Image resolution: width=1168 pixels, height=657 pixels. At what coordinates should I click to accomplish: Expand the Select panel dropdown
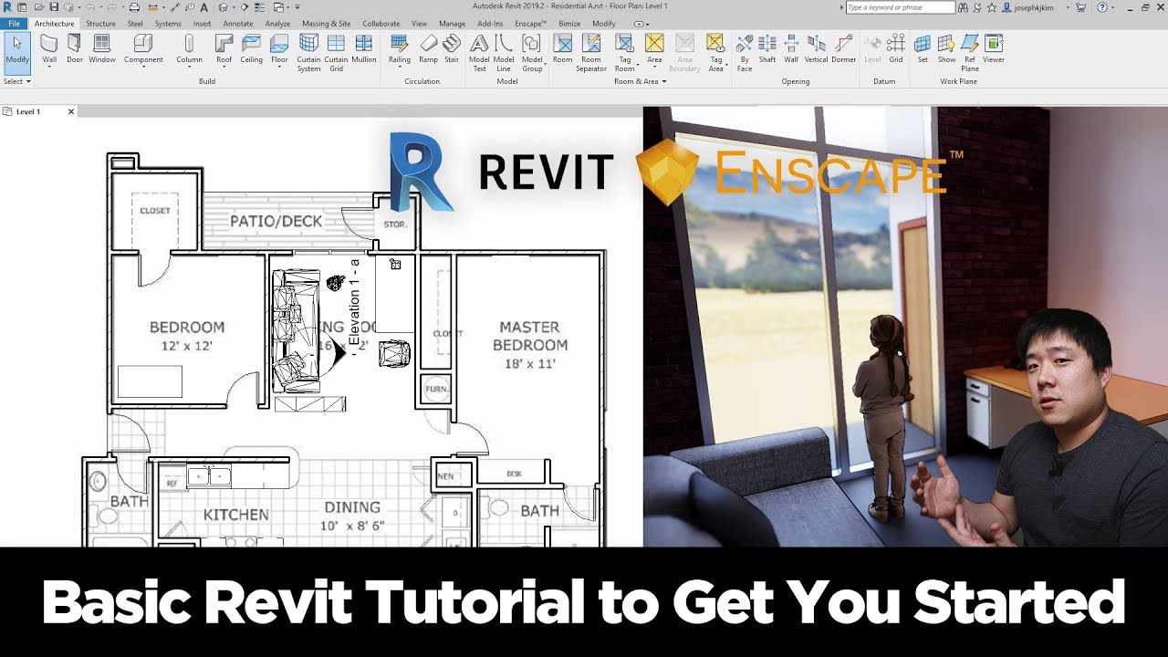[x=16, y=81]
